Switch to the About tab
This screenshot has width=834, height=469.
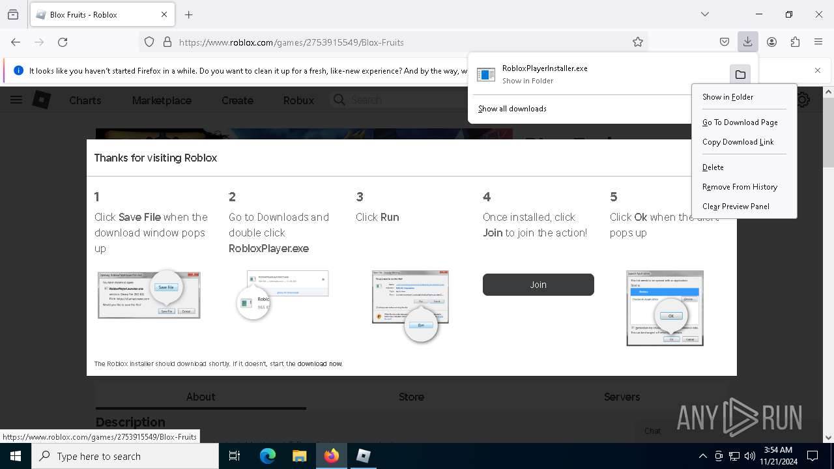click(x=201, y=397)
